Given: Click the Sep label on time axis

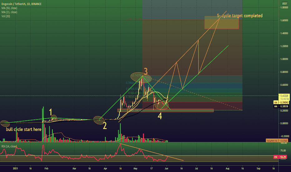Looking at the screenshot, I should pyautogui.click(x=258, y=169).
